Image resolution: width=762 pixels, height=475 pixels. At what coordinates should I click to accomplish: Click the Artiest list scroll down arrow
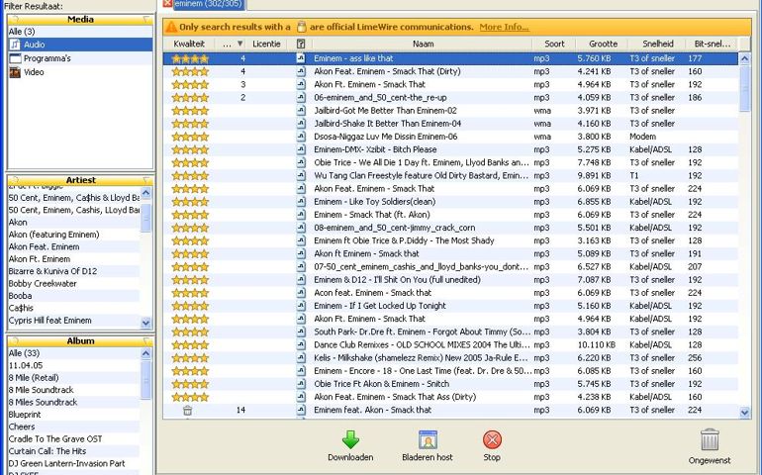[145, 323]
